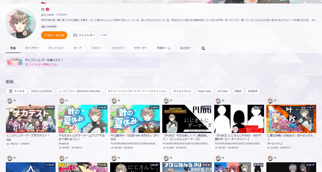Screen dimensions: 322x172
Task: Click the DreadOut game category link
Action: tap(64, 144)
